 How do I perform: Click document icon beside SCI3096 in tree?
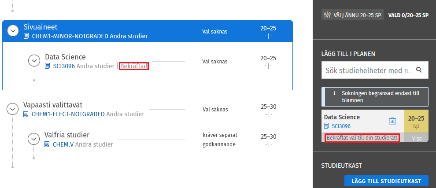pyautogui.click(x=48, y=66)
